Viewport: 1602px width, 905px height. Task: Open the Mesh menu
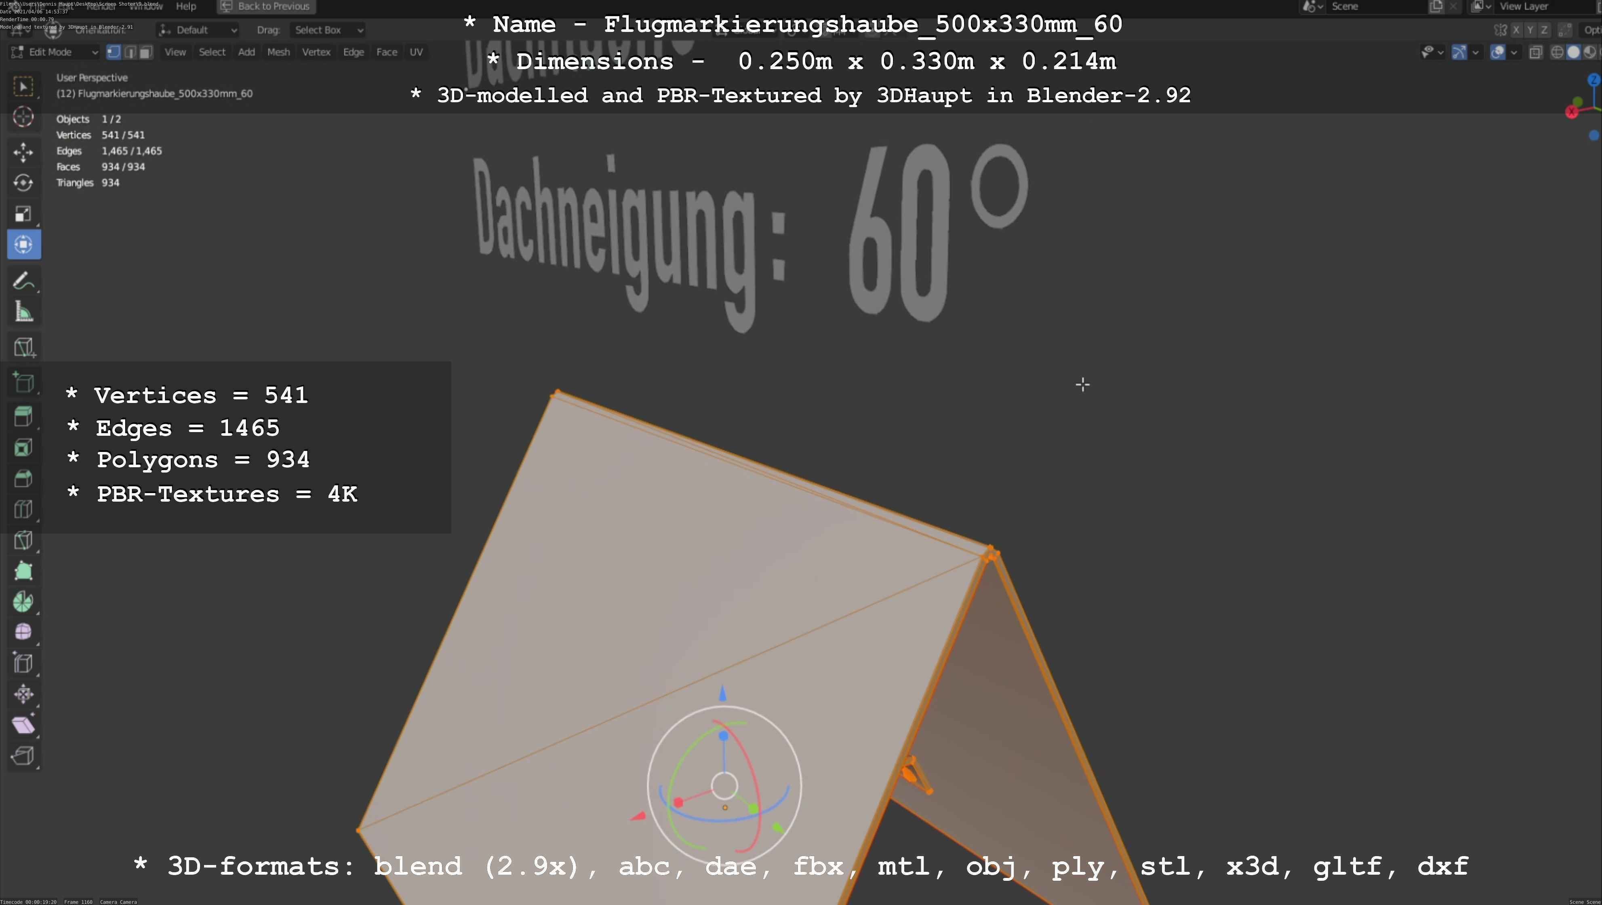tap(279, 52)
